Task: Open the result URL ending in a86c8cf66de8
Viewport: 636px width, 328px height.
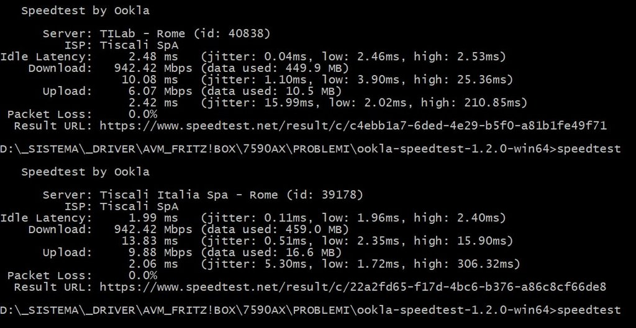Action: coord(353,286)
